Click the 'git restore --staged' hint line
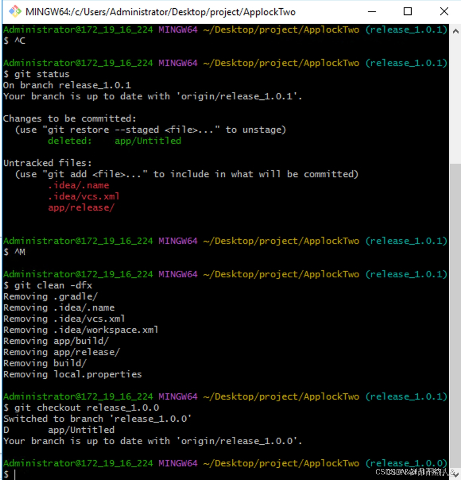 151,130
